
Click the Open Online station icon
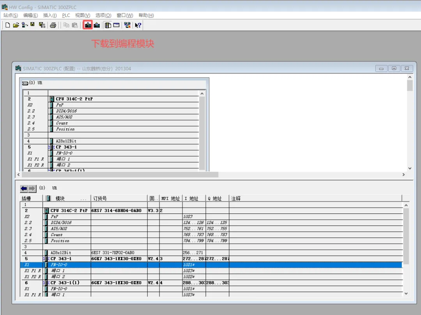pyautogui.click(x=25, y=25)
